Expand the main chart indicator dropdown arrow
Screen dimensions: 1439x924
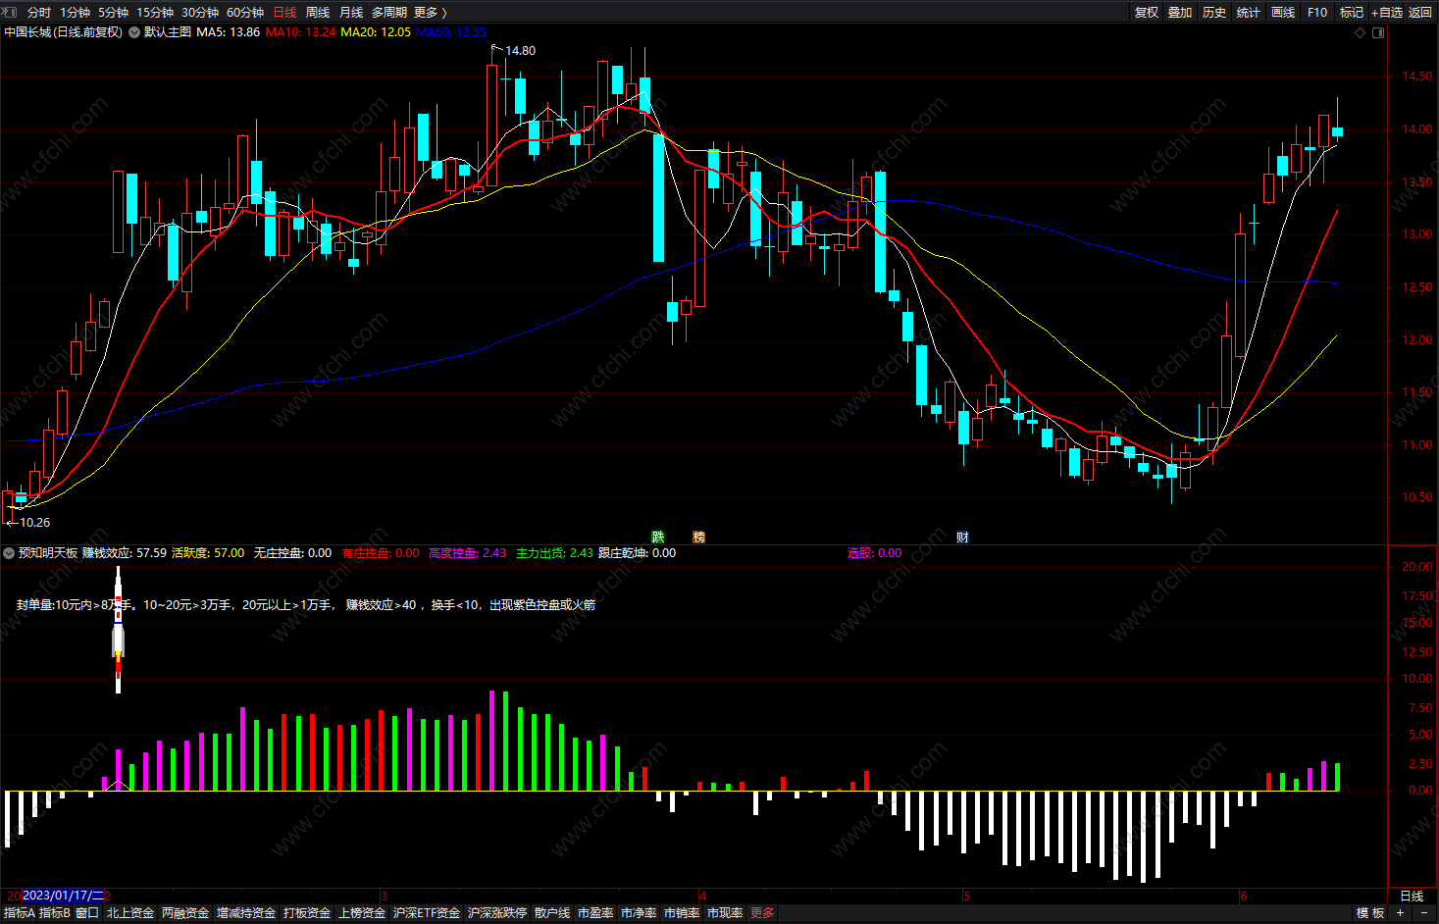pyautogui.click(x=134, y=32)
